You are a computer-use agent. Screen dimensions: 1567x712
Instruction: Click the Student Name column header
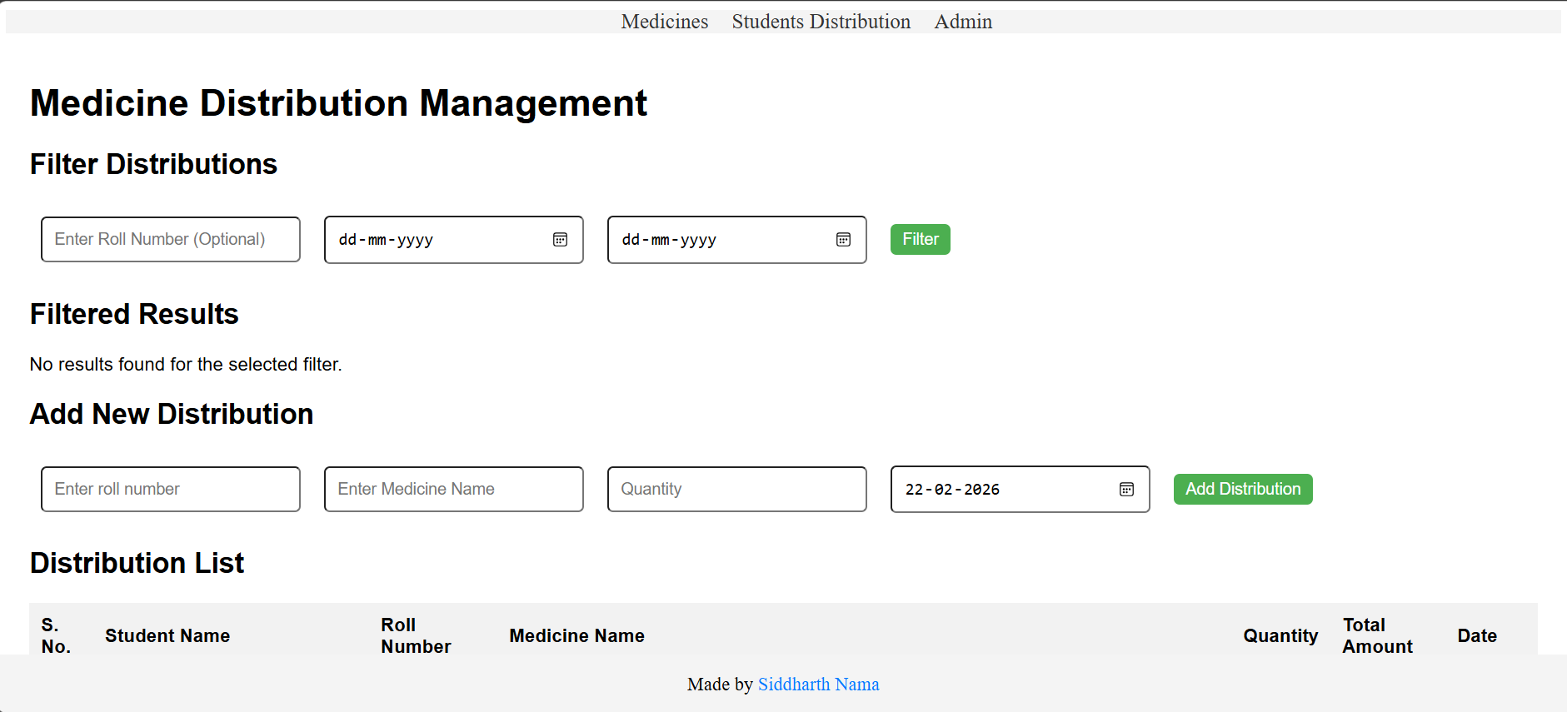(167, 636)
